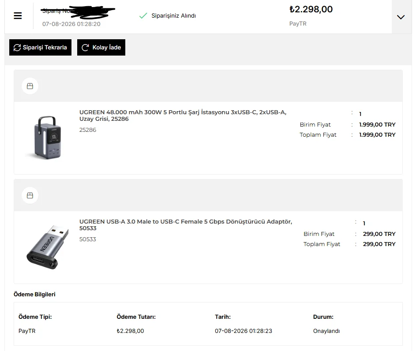
Task: Click the Ödeme Tutarı: column label
Action: coord(136,317)
